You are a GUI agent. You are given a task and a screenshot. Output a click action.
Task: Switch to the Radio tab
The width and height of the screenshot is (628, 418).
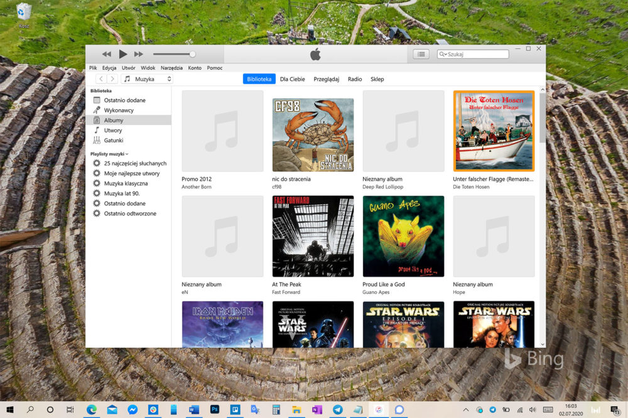(x=355, y=79)
